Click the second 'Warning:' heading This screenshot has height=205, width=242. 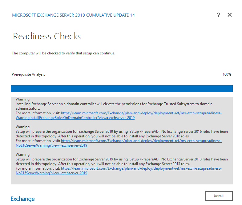(x=23, y=127)
